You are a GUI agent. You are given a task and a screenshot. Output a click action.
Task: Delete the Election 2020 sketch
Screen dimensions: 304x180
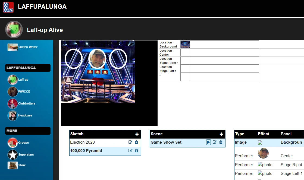[x=136, y=142]
